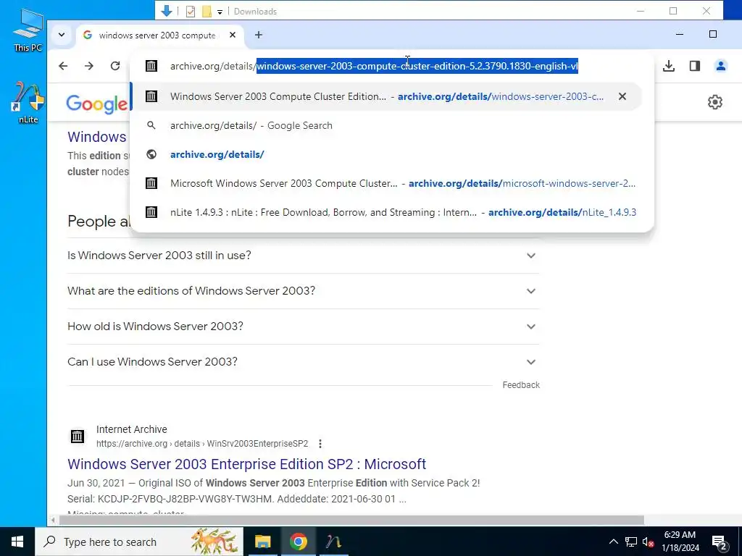Viewport: 742px width, 556px height.
Task: Click the muted volume tray icon
Action: (648, 542)
